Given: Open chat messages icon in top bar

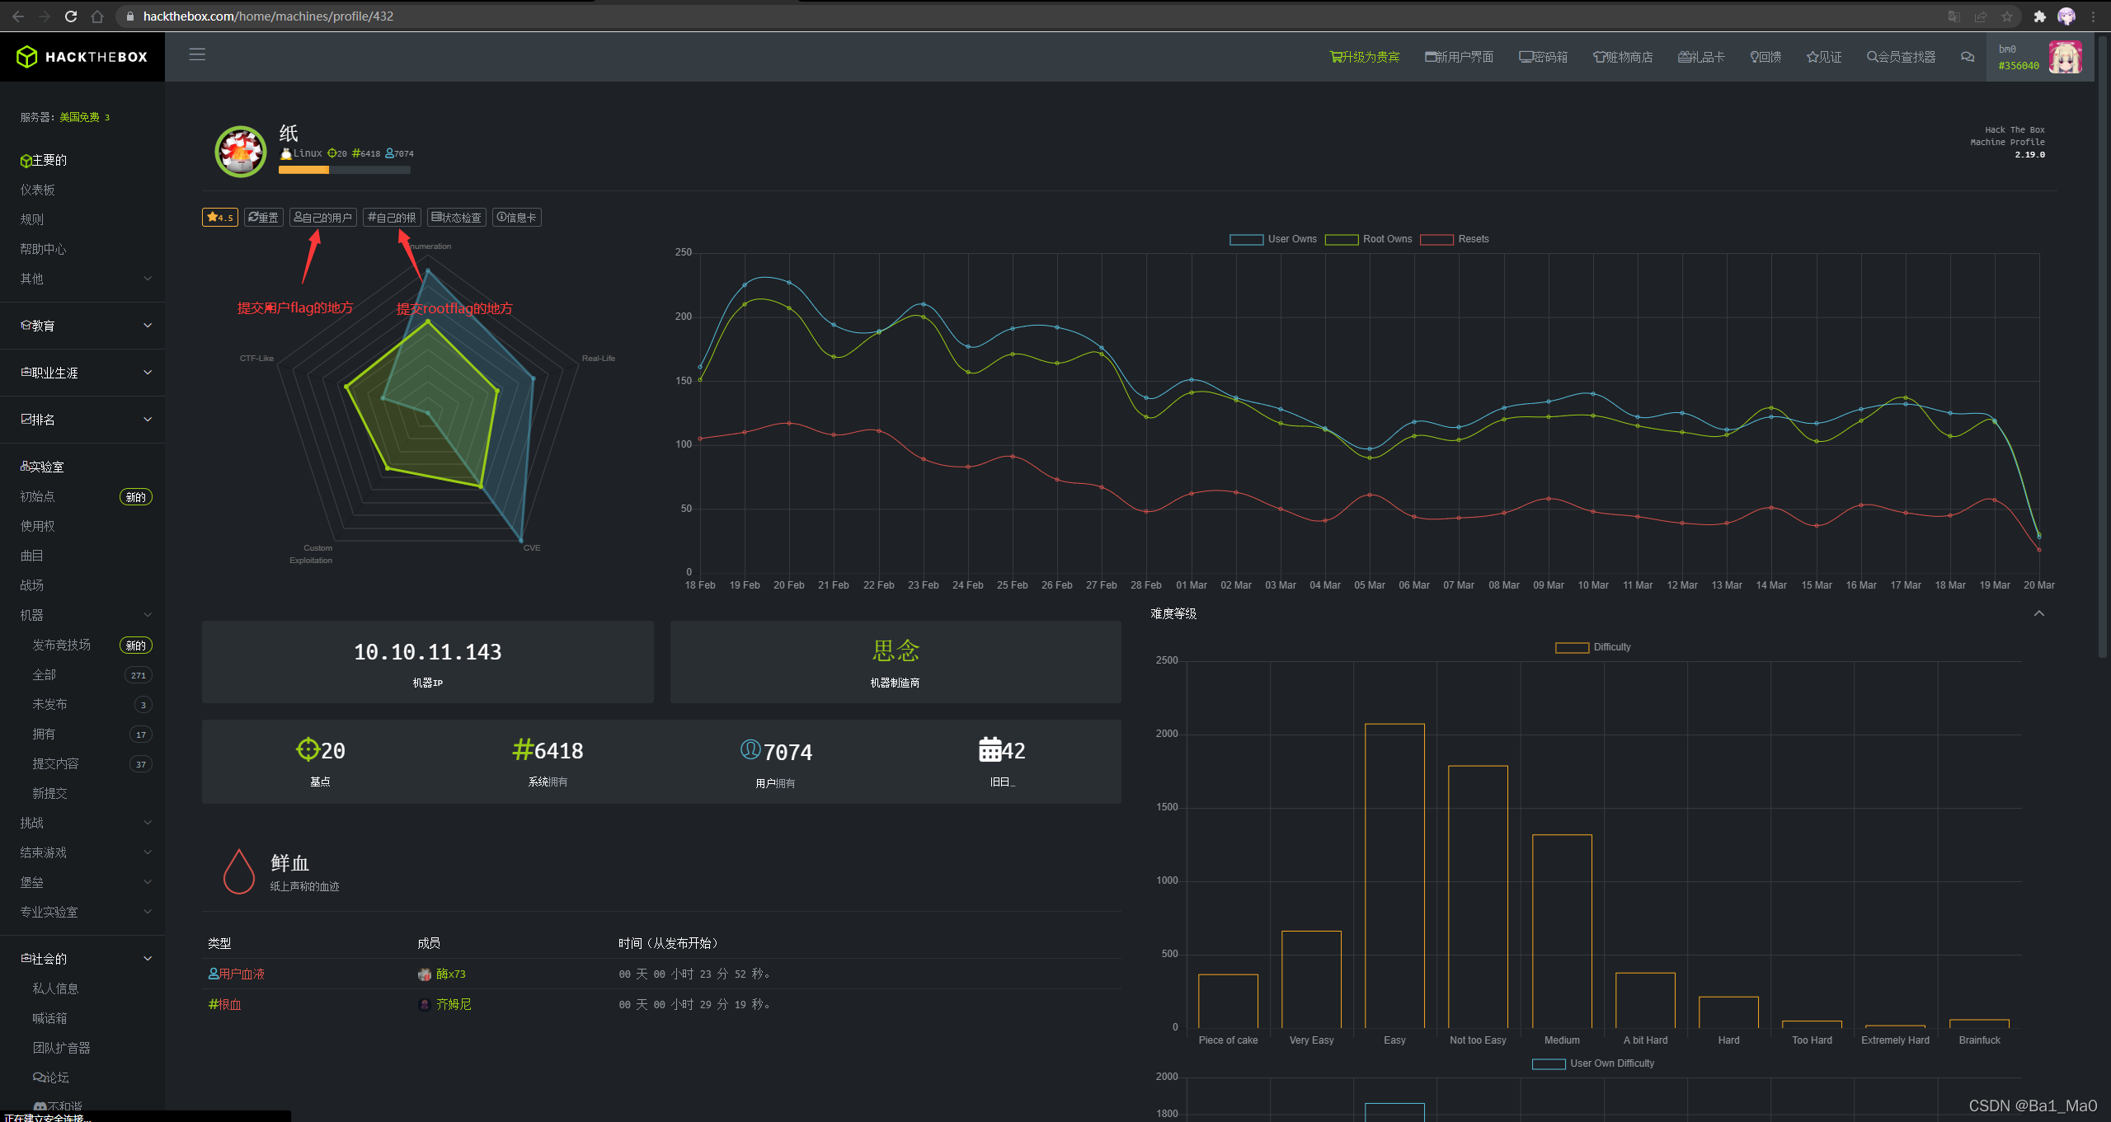Looking at the screenshot, I should click(1968, 57).
